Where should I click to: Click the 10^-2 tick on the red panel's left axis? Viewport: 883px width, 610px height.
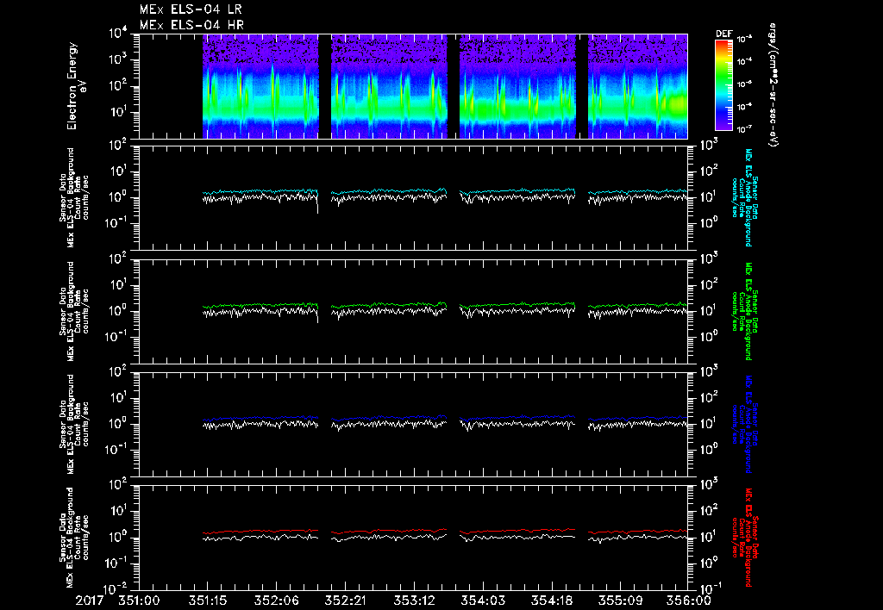[116, 589]
